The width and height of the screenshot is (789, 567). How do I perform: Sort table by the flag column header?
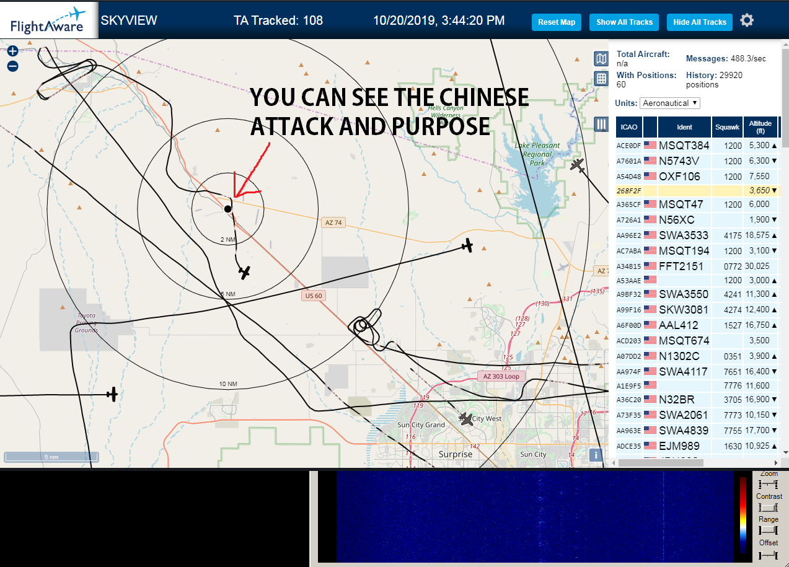[650, 127]
